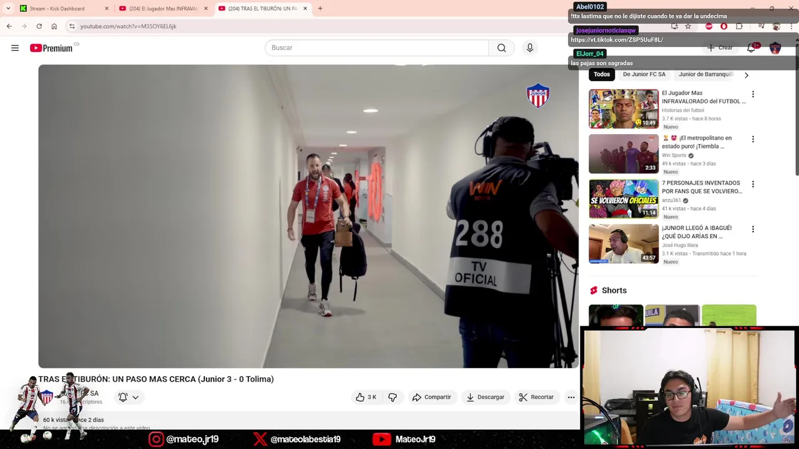Open a new browser tab
The height and width of the screenshot is (449, 799).
(x=320, y=9)
